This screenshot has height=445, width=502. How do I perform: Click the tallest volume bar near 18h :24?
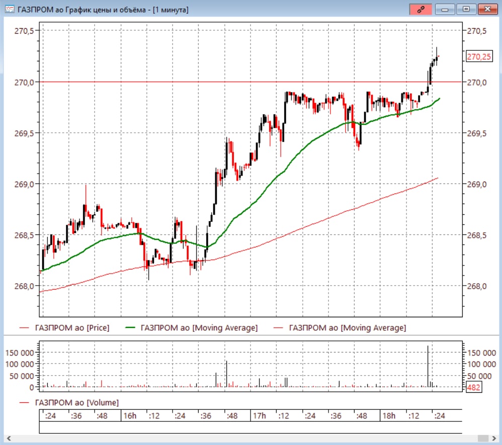click(x=428, y=366)
